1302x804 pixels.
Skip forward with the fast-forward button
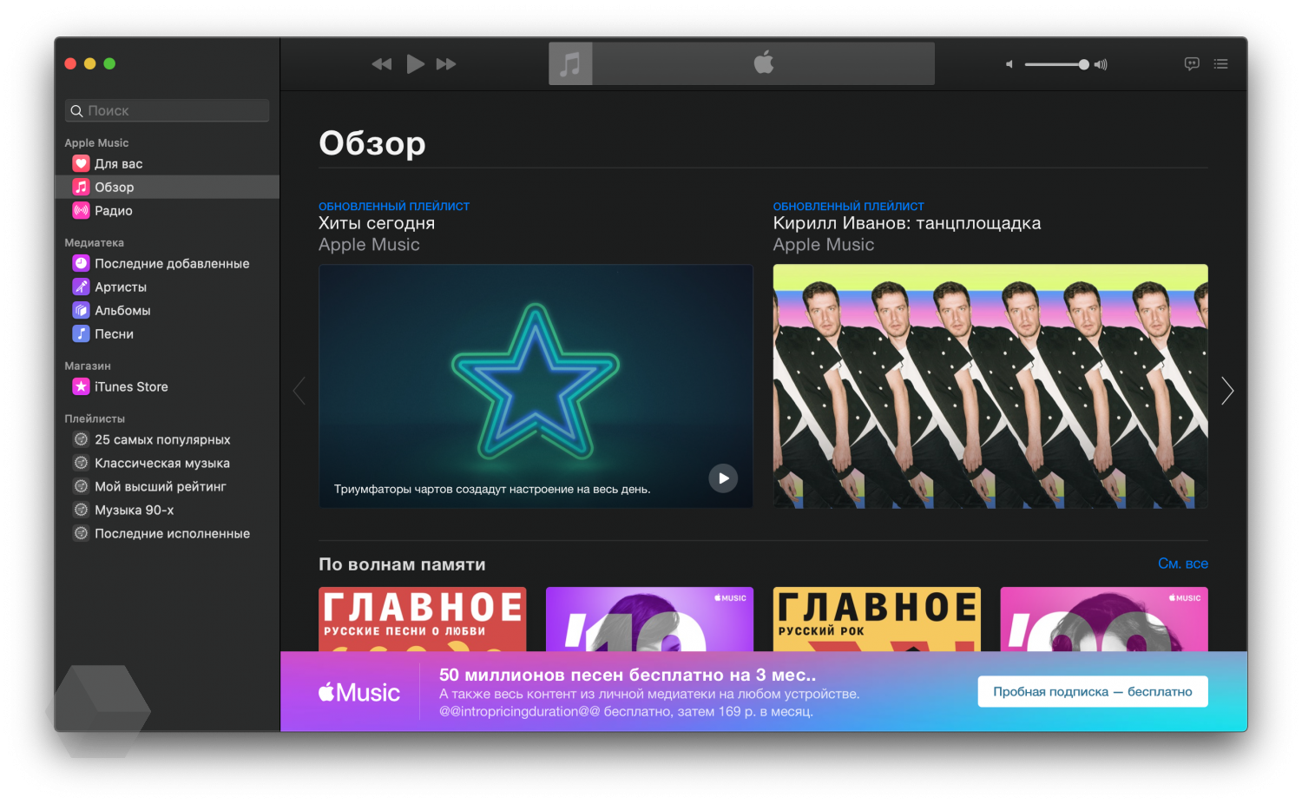[x=446, y=64]
